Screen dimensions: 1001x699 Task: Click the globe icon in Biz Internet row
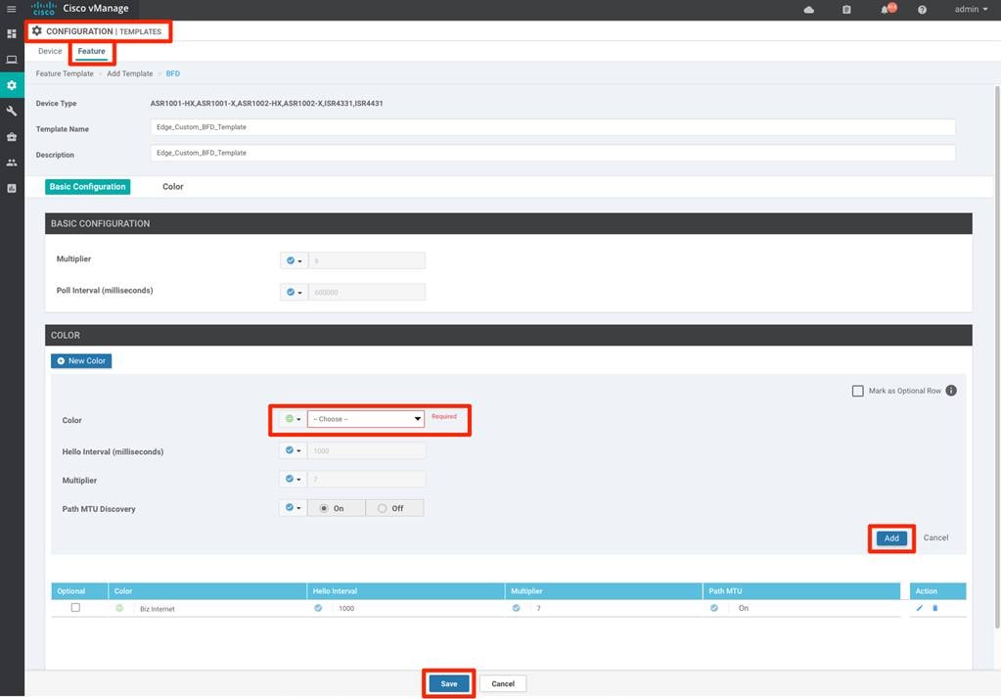(119, 608)
